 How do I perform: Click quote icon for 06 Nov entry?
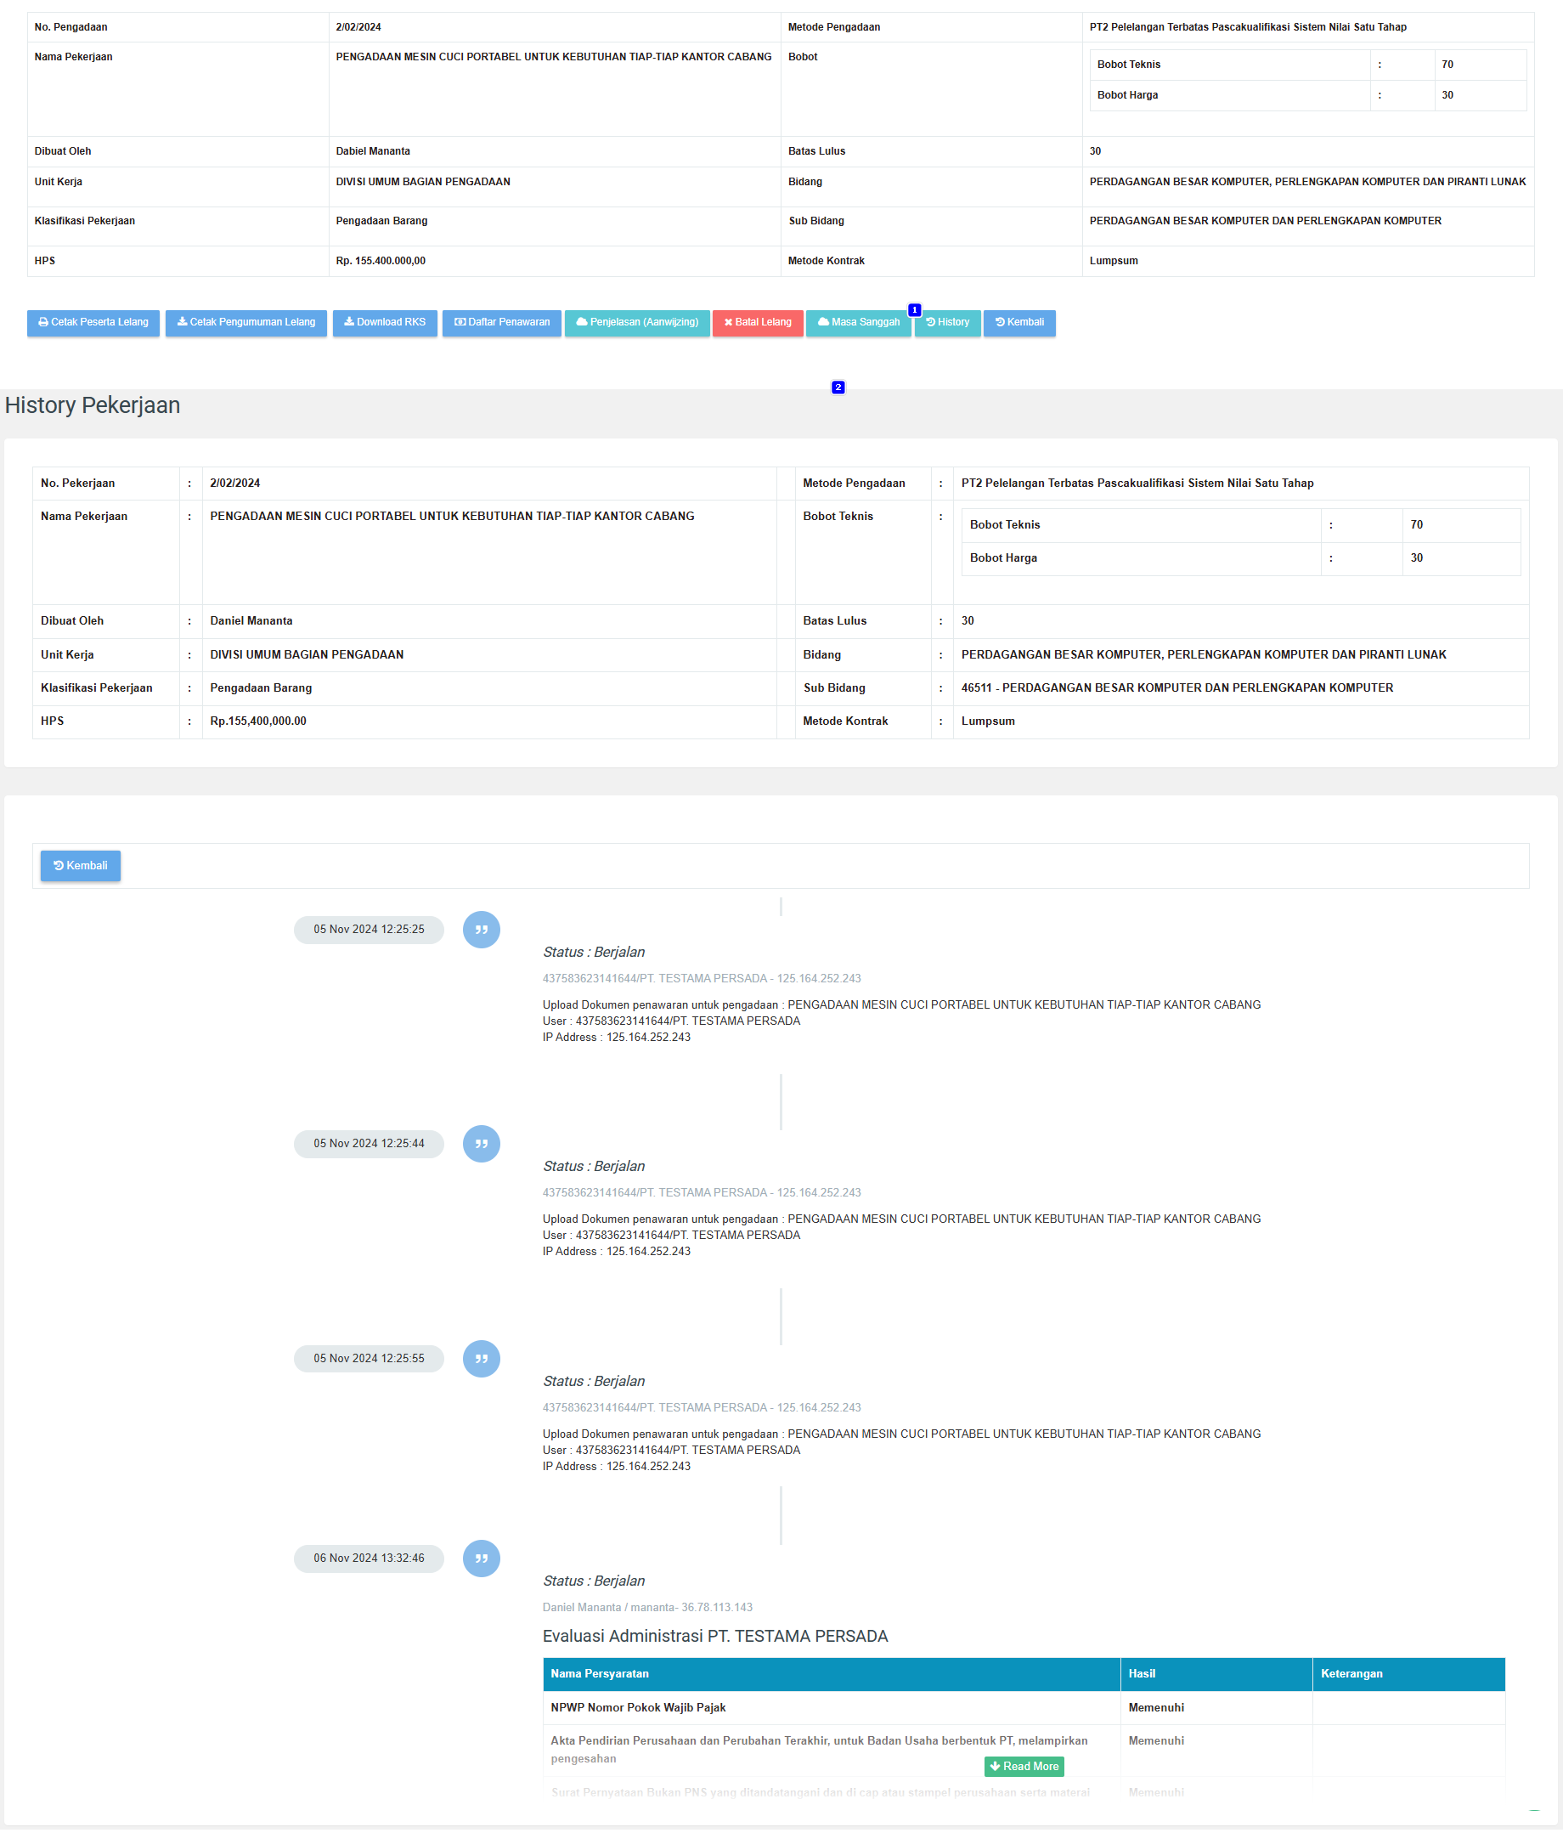click(481, 1558)
